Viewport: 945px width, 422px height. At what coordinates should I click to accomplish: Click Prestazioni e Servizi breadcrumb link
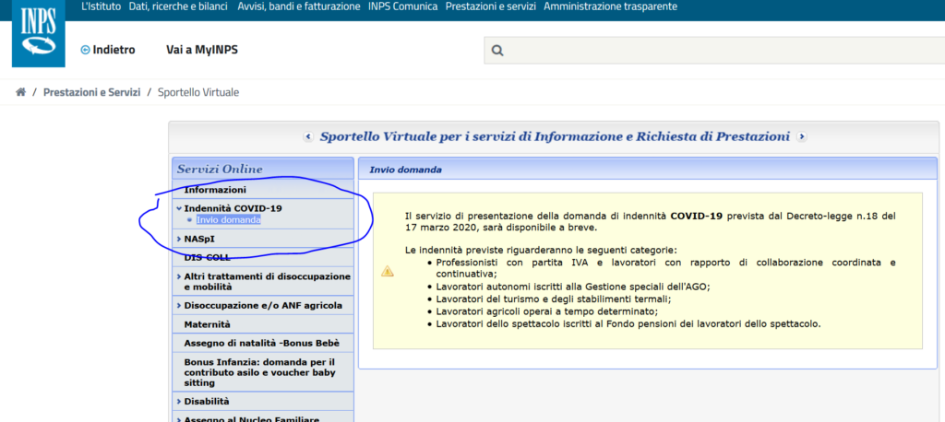point(91,92)
